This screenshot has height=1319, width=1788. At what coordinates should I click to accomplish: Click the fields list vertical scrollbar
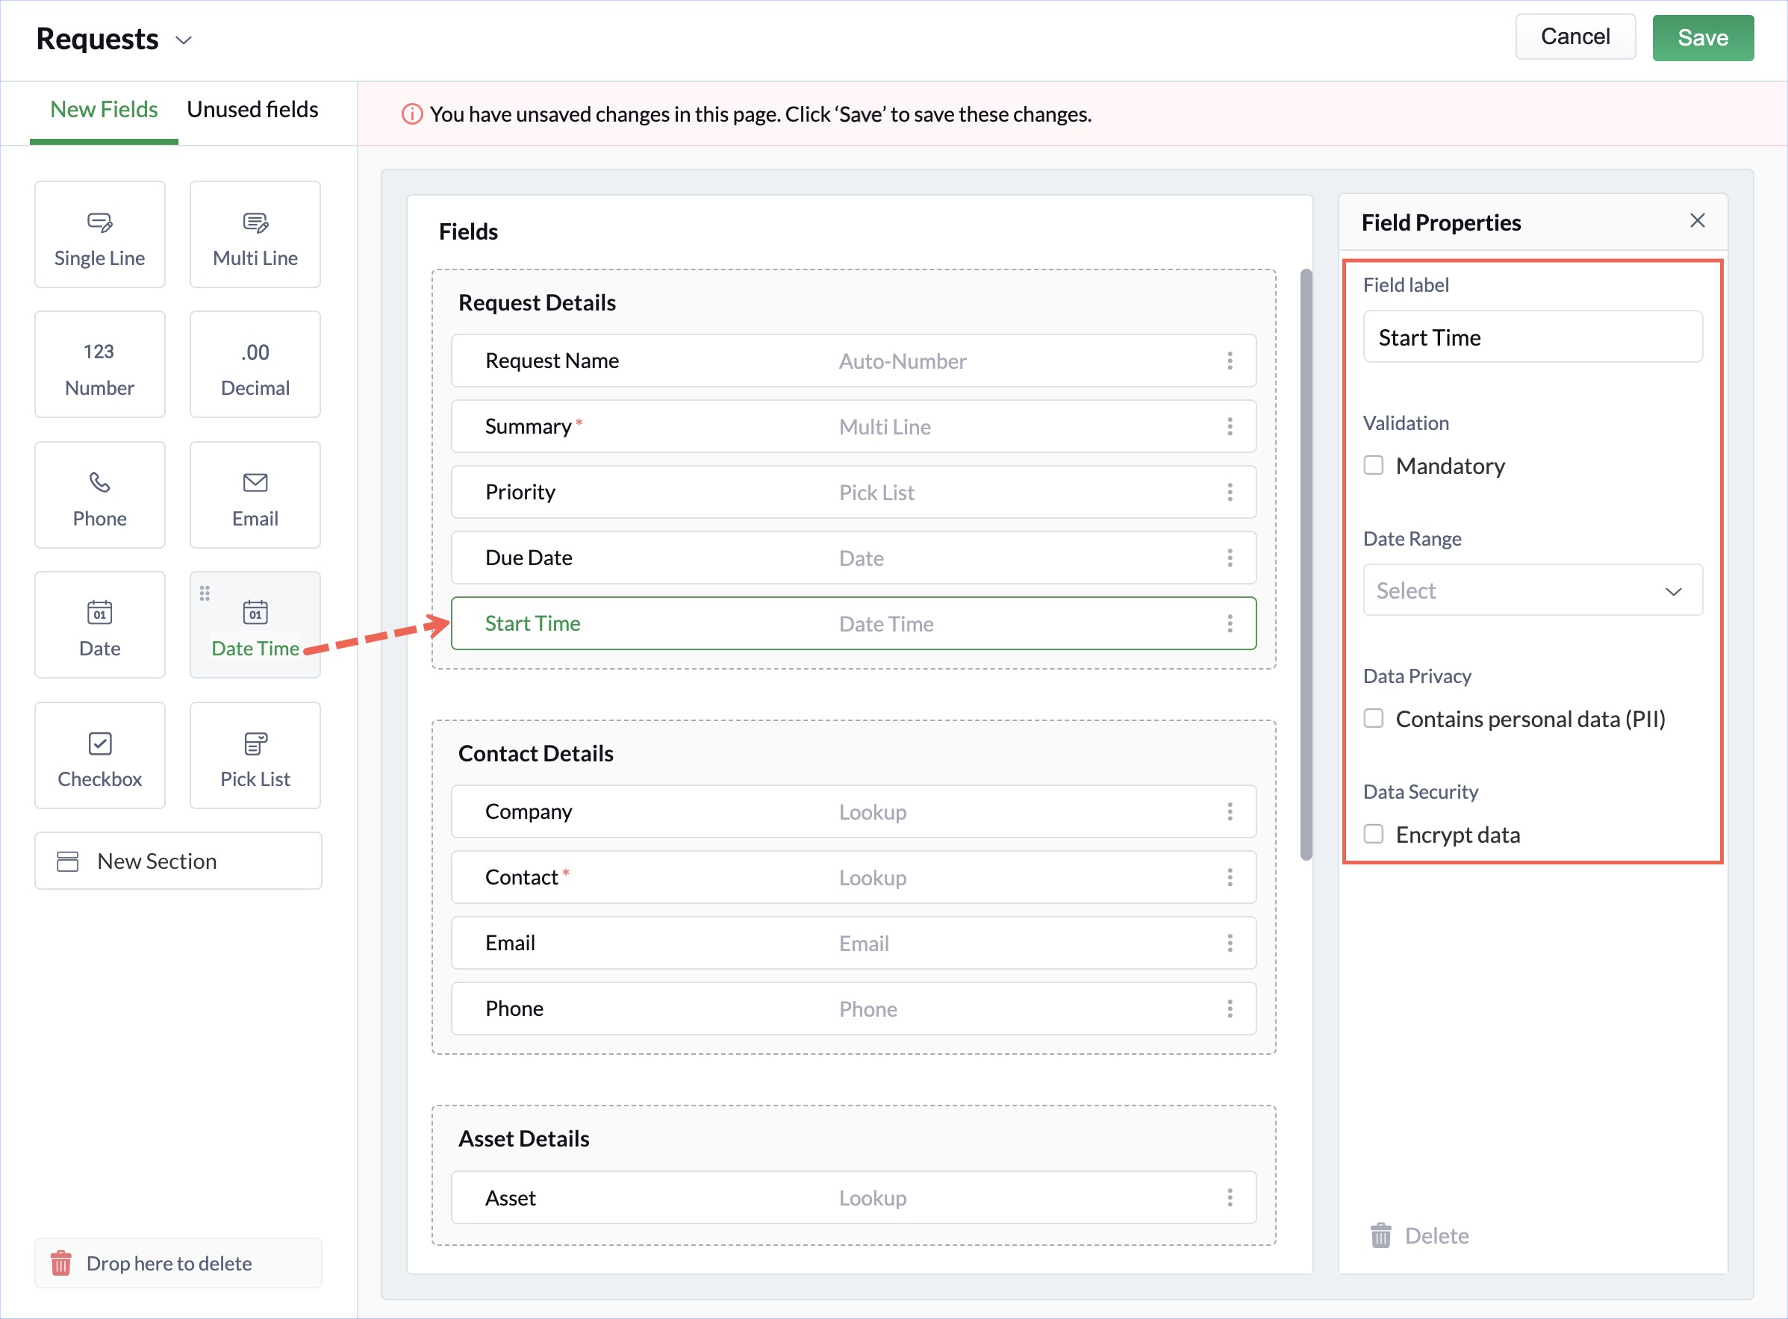click(1306, 564)
